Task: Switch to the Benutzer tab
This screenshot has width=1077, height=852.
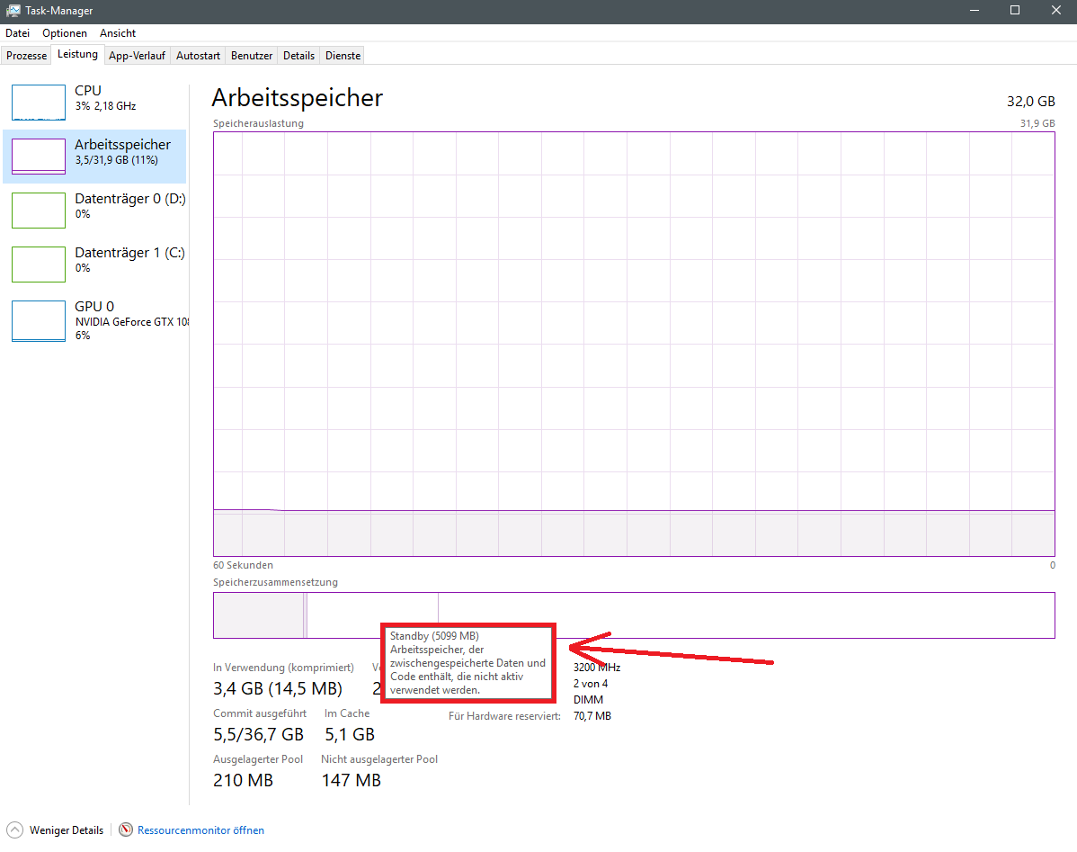Action: [x=251, y=55]
